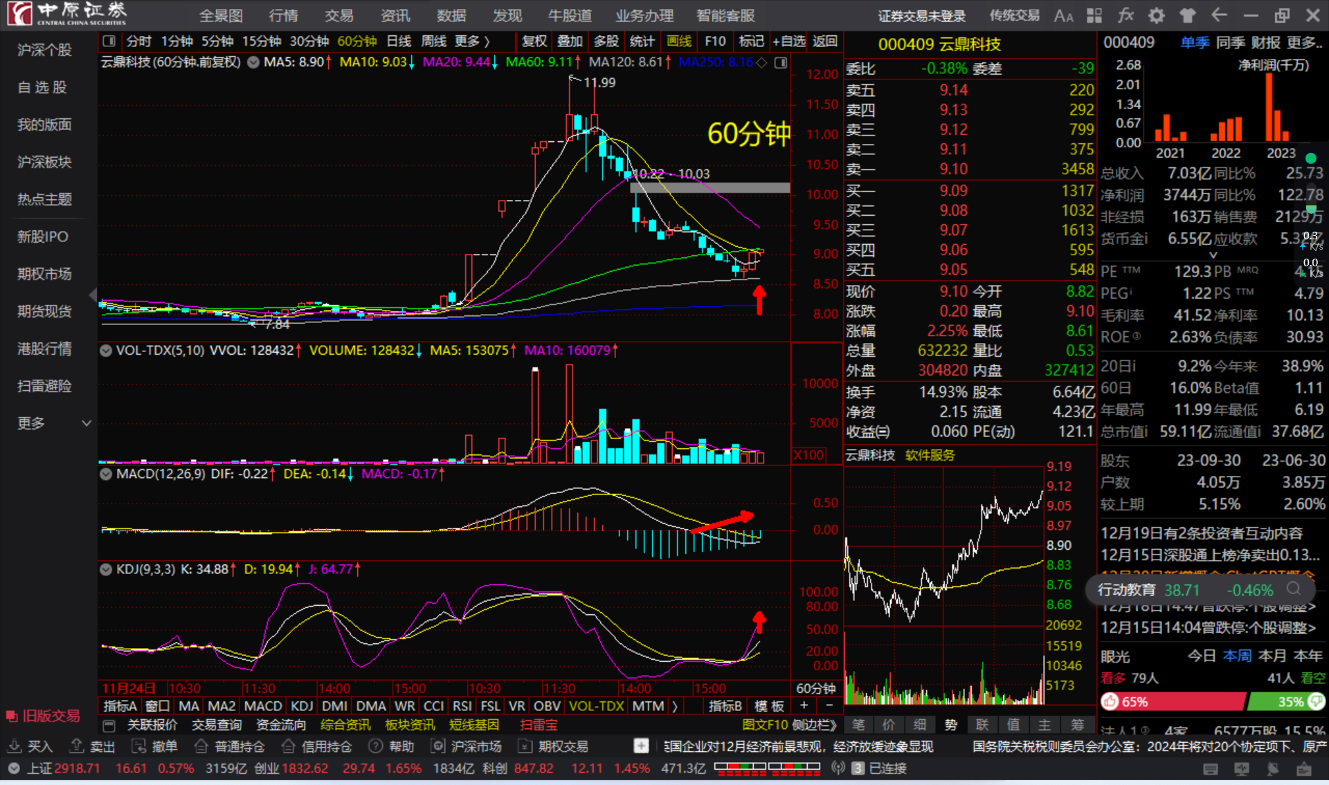Toggle 标记 mark on stock
This screenshot has width=1329, height=785.
(752, 41)
